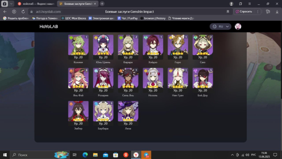
Task: Click the Спросить assistant button
Action: pos(244,11)
